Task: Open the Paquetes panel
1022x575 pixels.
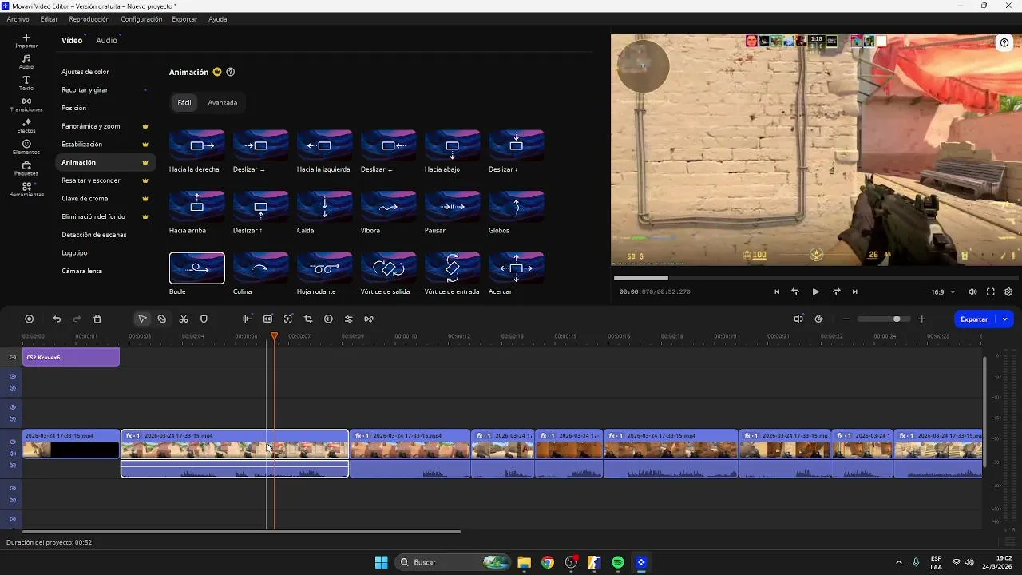Action: (26, 168)
